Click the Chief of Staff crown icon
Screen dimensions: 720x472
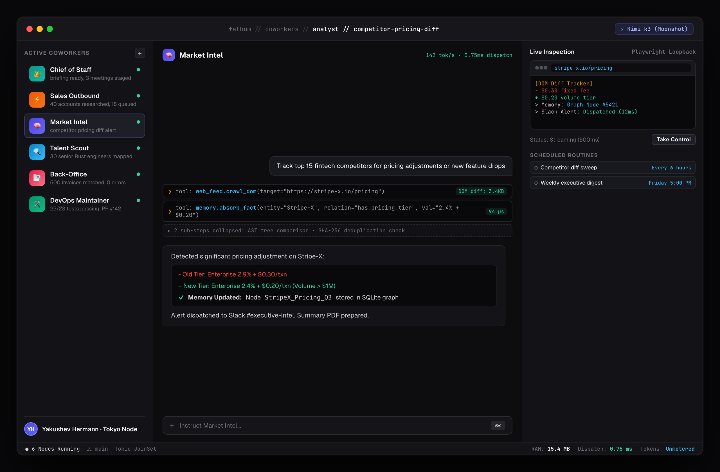pos(37,73)
